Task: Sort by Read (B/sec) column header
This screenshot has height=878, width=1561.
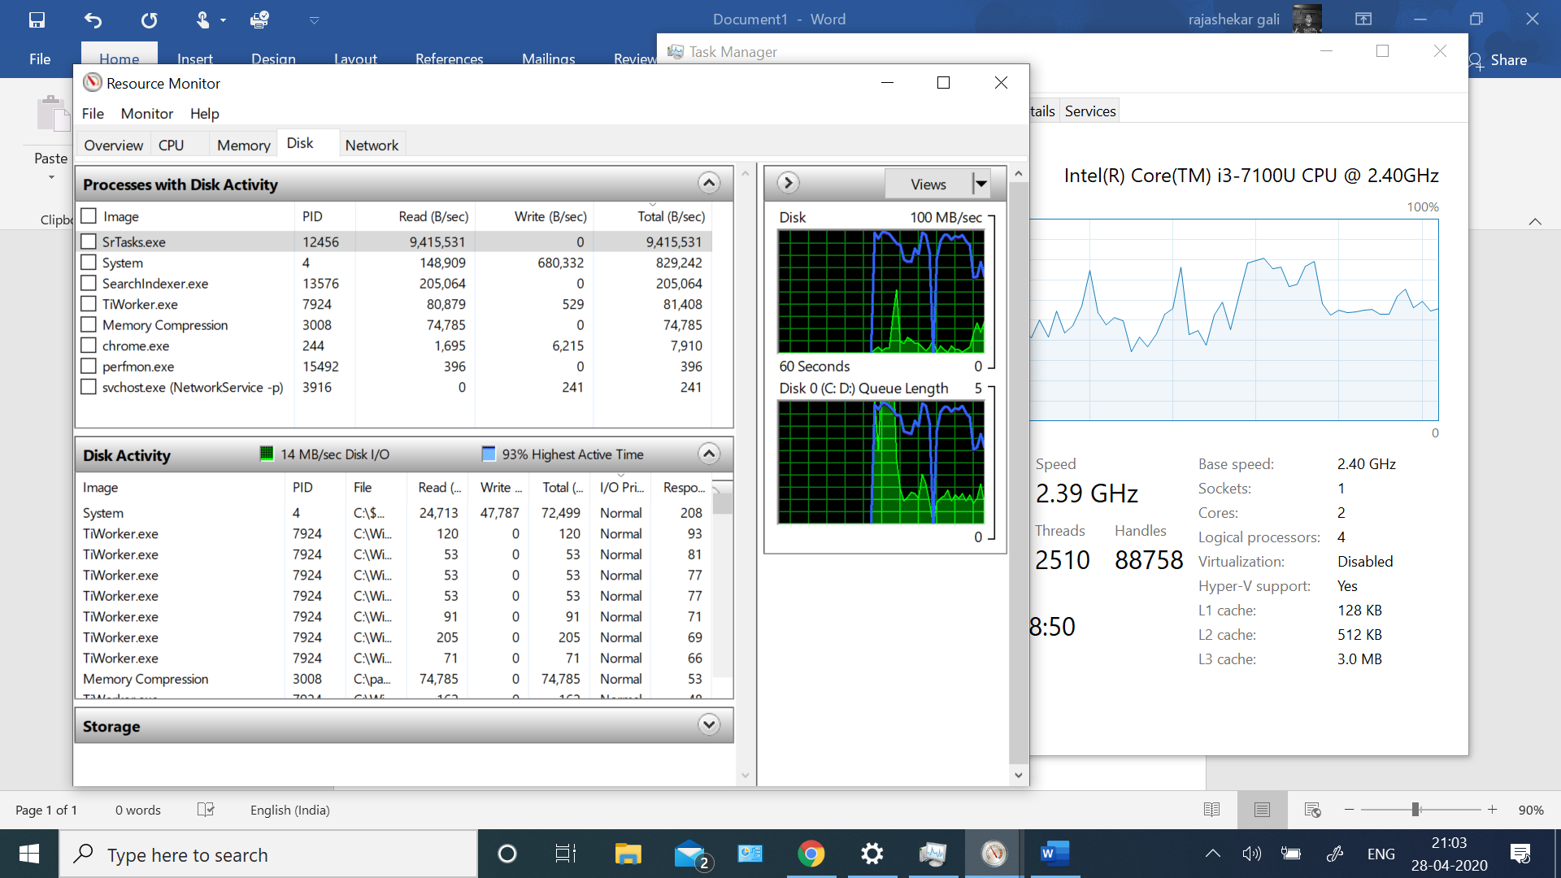Action: (415, 216)
